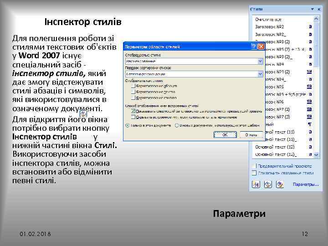Select the №4_ heading style row
The image size is (328, 246).
(x=288, y=79)
